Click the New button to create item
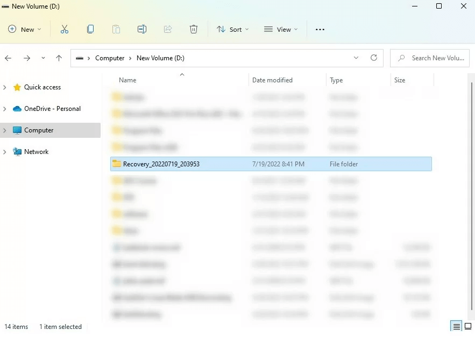475x344 pixels. [x=24, y=29]
